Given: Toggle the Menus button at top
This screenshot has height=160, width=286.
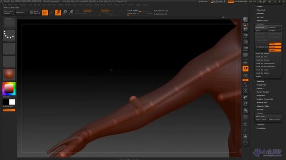Looking at the screenshot, I should pyautogui.click(x=231, y=1).
